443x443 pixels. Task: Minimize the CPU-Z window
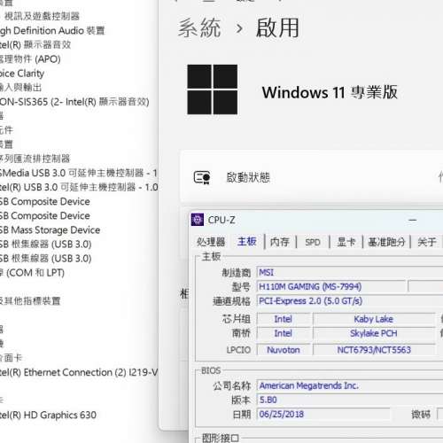pos(413,220)
